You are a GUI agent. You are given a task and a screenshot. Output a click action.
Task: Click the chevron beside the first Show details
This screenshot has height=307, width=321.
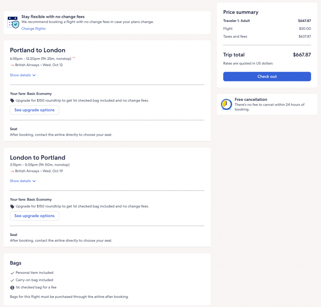pyautogui.click(x=34, y=75)
